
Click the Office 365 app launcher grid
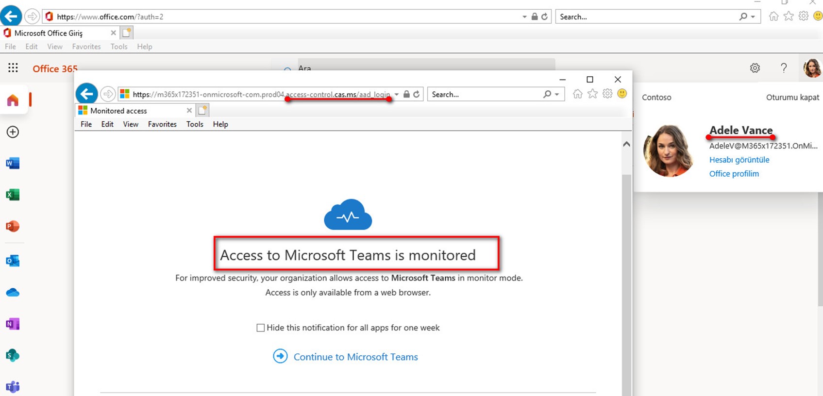(13, 68)
